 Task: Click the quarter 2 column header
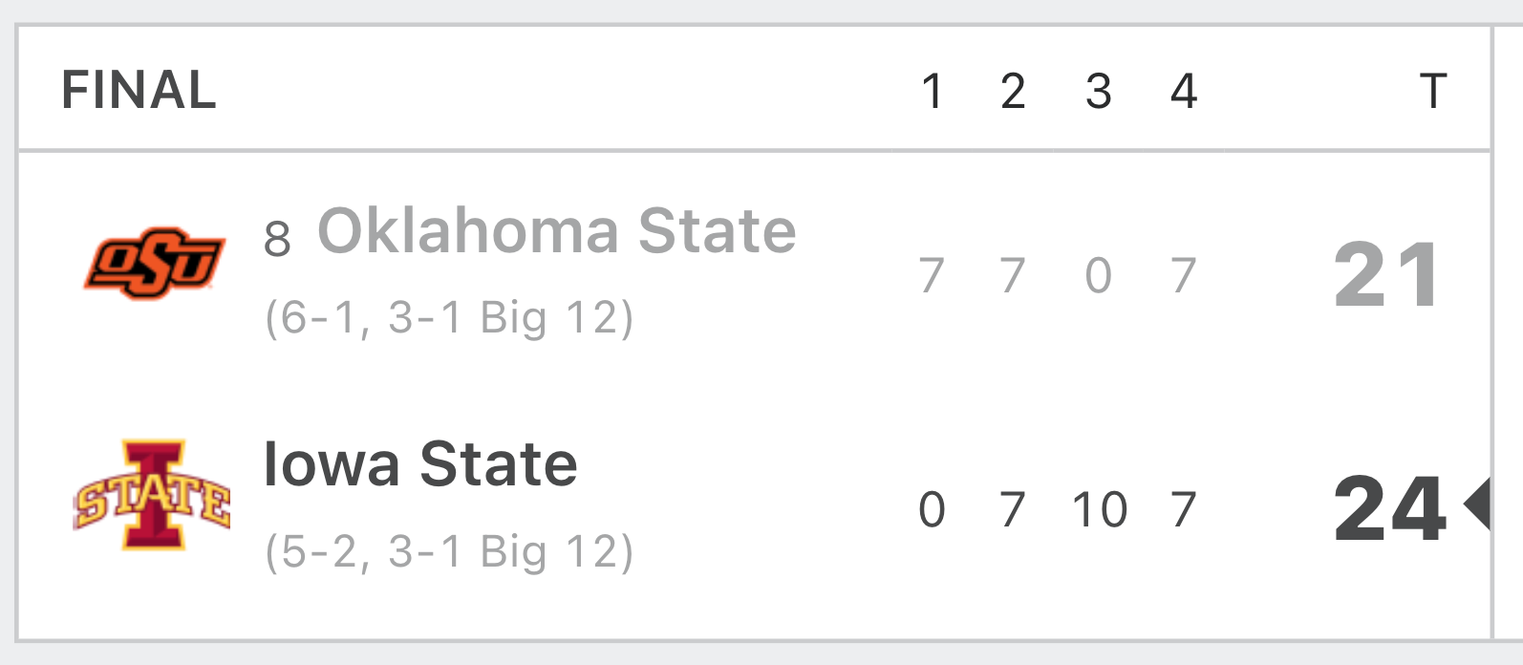click(1014, 92)
